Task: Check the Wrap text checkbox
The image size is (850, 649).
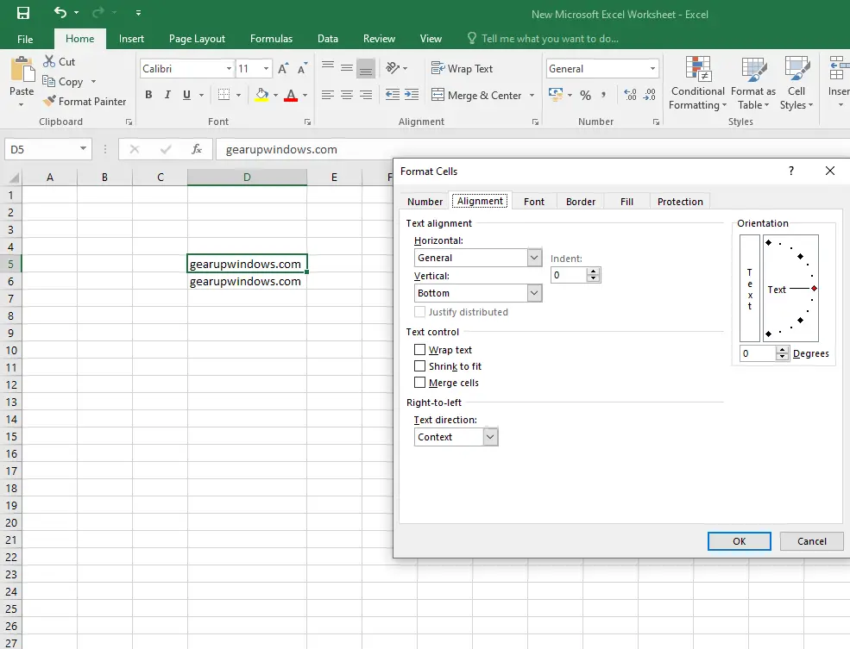Action: pos(419,350)
